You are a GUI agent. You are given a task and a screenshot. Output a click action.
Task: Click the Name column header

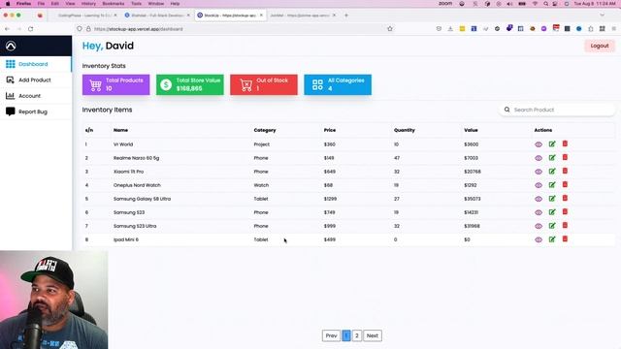tap(120, 130)
